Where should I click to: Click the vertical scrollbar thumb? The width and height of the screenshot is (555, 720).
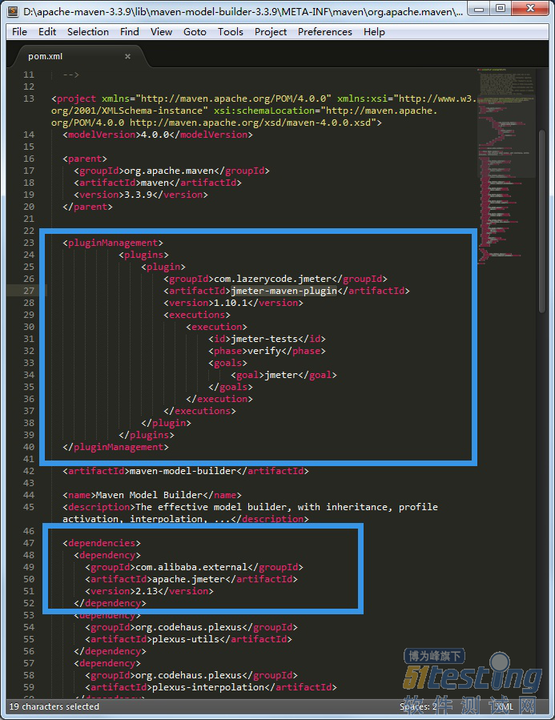(x=541, y=220)
